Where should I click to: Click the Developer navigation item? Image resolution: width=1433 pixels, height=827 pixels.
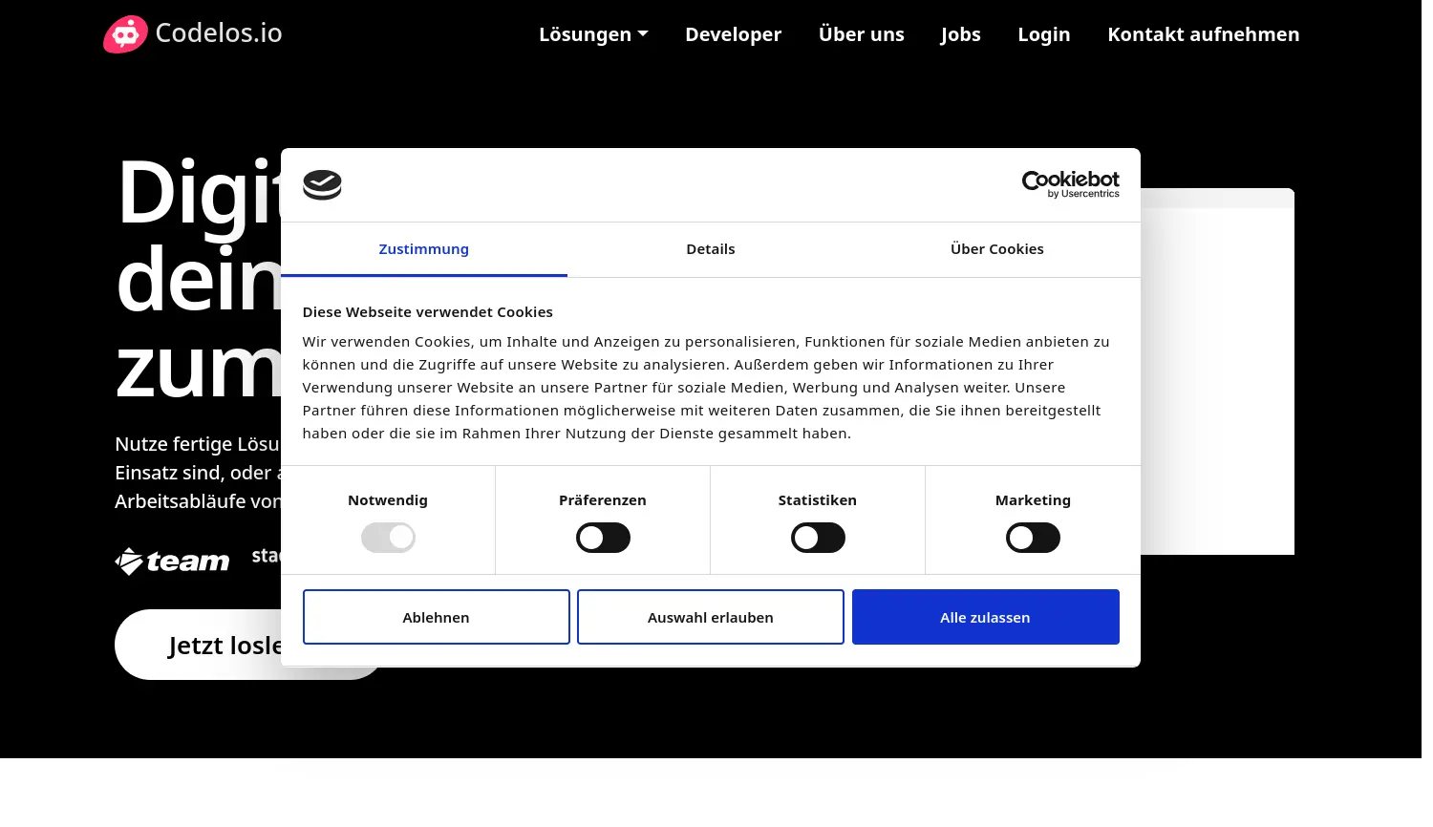coord(733,33)
